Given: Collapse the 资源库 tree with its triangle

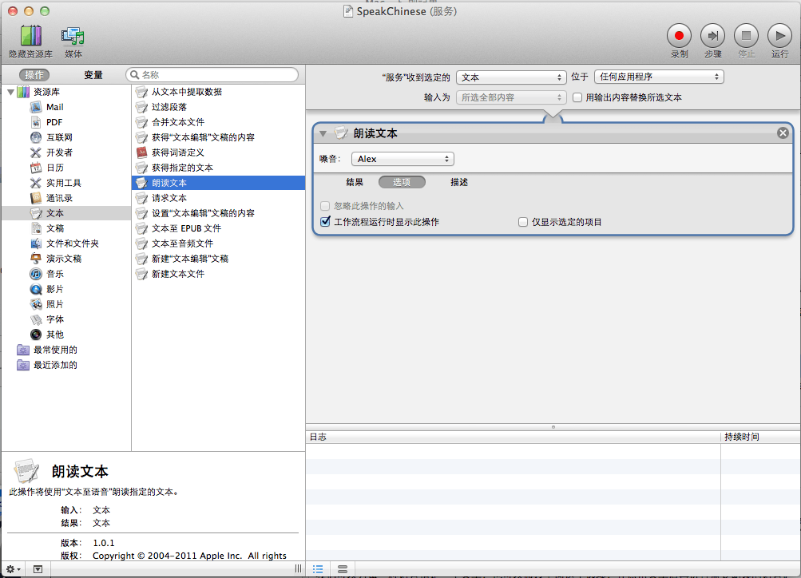Looking at the screenshot, I should tap(10, 92).
